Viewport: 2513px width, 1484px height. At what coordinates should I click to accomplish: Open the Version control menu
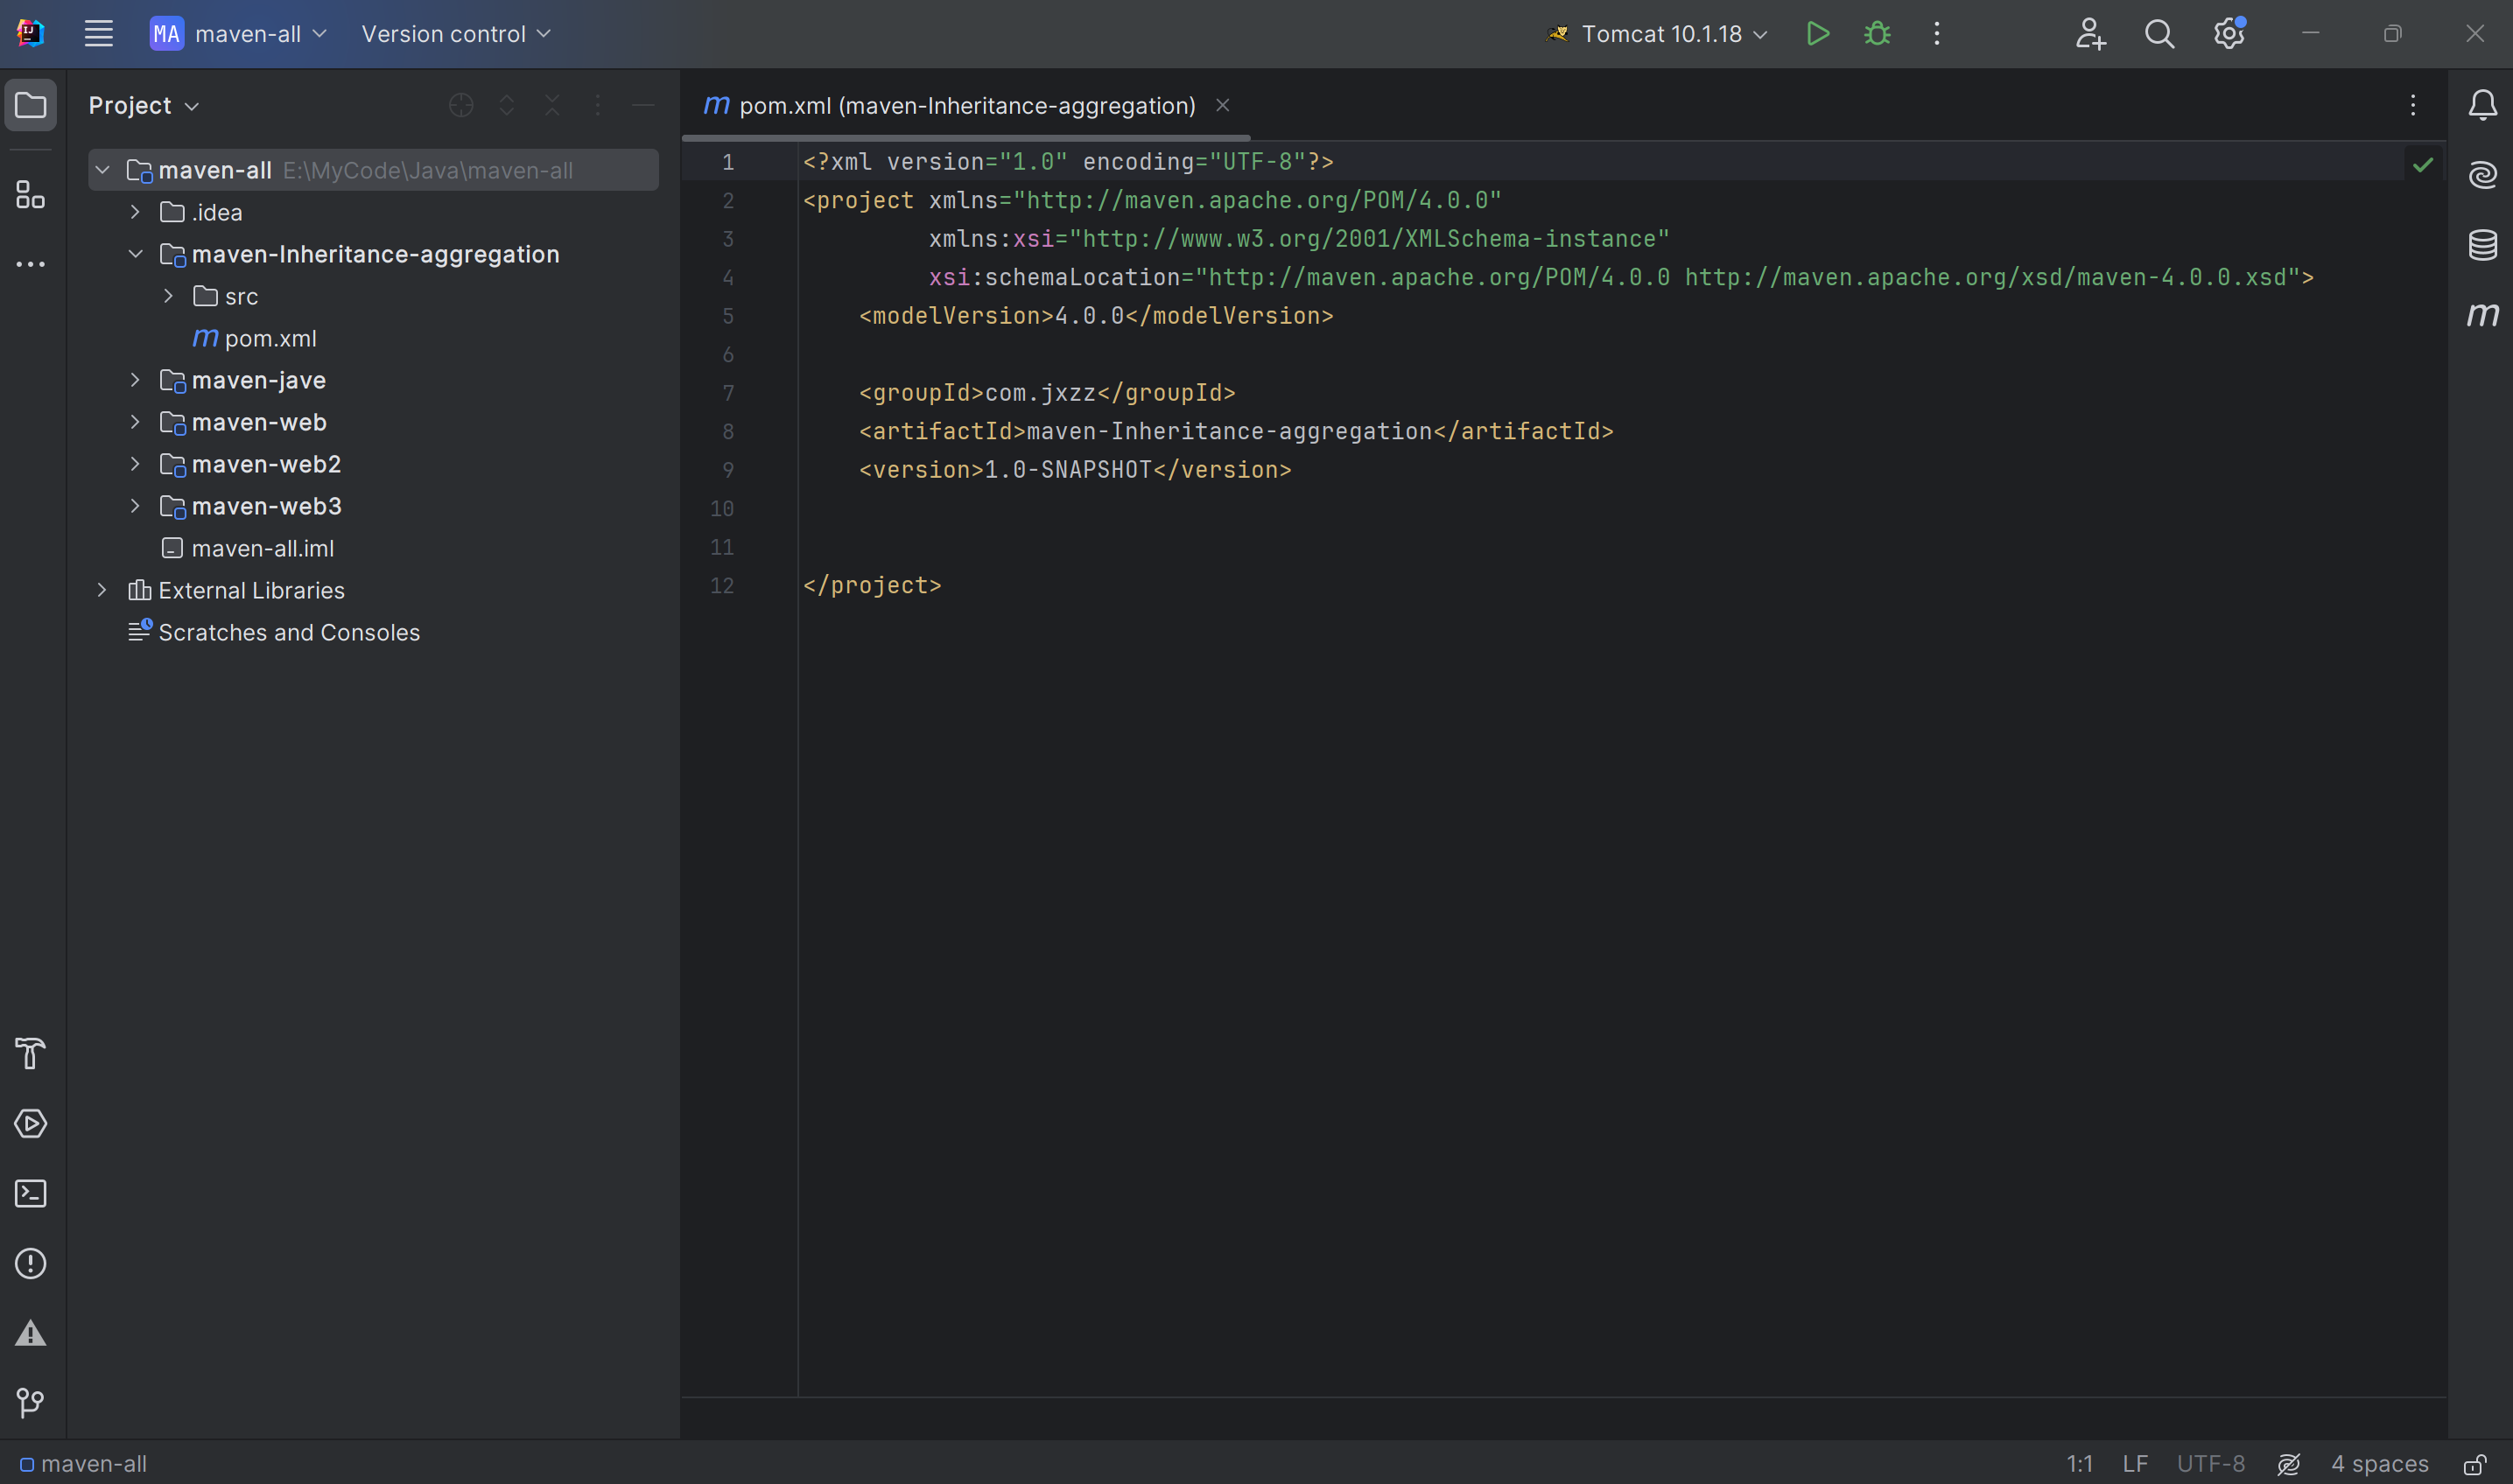pyautogui.click(x=456, y=34)
